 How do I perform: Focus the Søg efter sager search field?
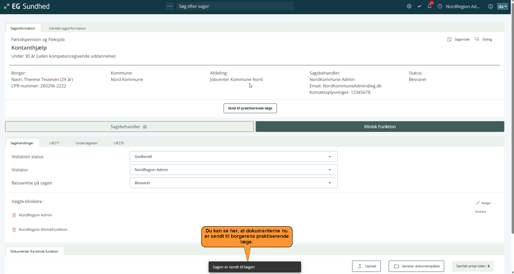[x=234, y=6]
